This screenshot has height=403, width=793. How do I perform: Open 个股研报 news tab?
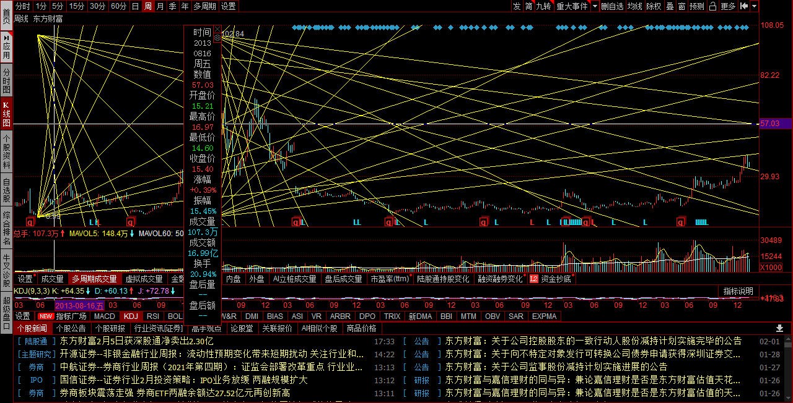[110, 328]
